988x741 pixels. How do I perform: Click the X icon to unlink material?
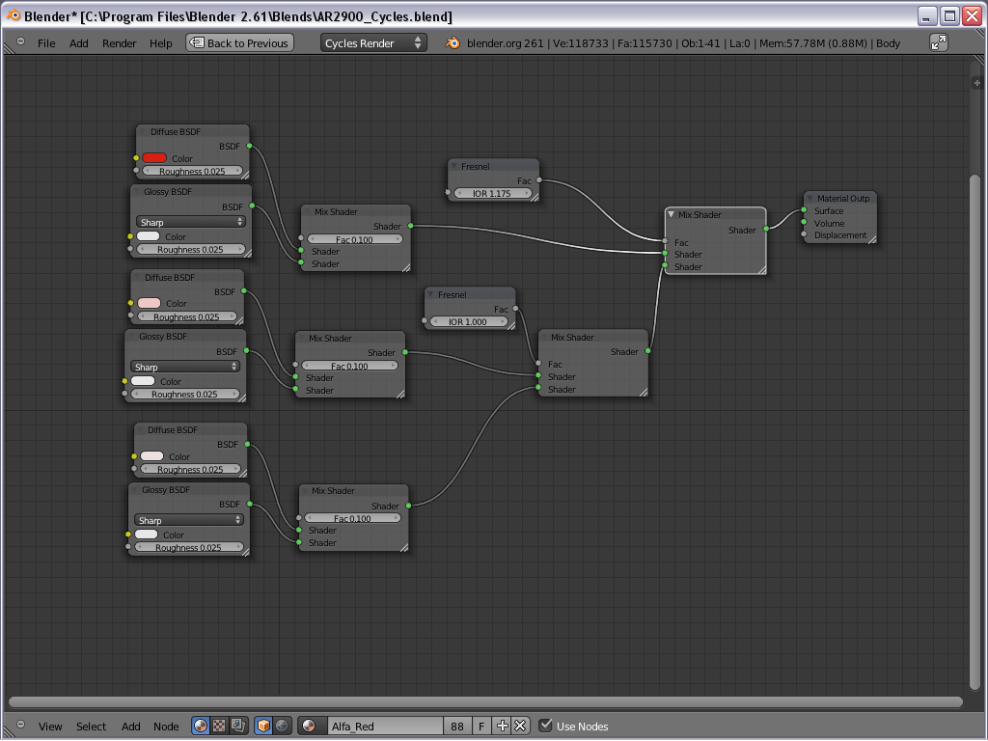pos(520,726)
